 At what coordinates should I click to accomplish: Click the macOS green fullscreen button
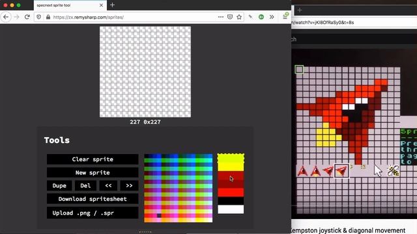[19, 5]
